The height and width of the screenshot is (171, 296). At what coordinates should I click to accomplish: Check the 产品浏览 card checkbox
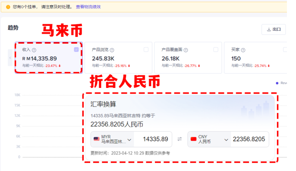pyautogui.click(x=146, y=50)
